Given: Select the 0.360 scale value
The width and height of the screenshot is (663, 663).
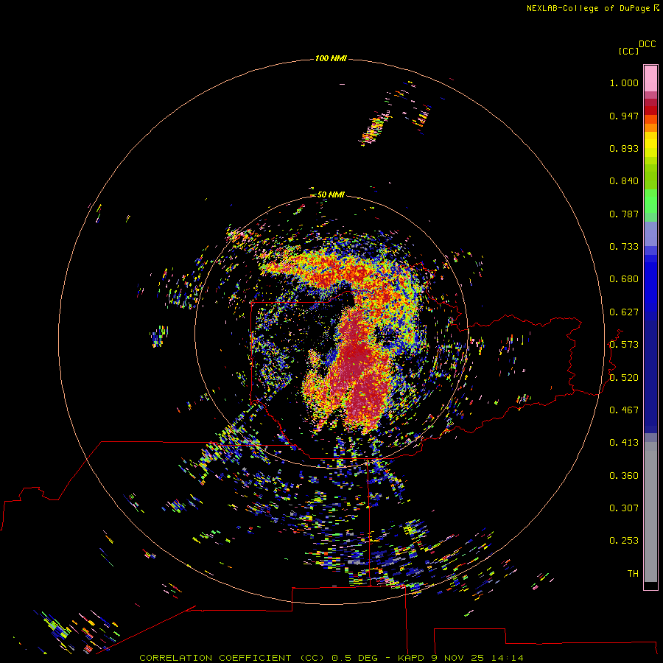Looking at the screenshot, I should coord(624,476).
